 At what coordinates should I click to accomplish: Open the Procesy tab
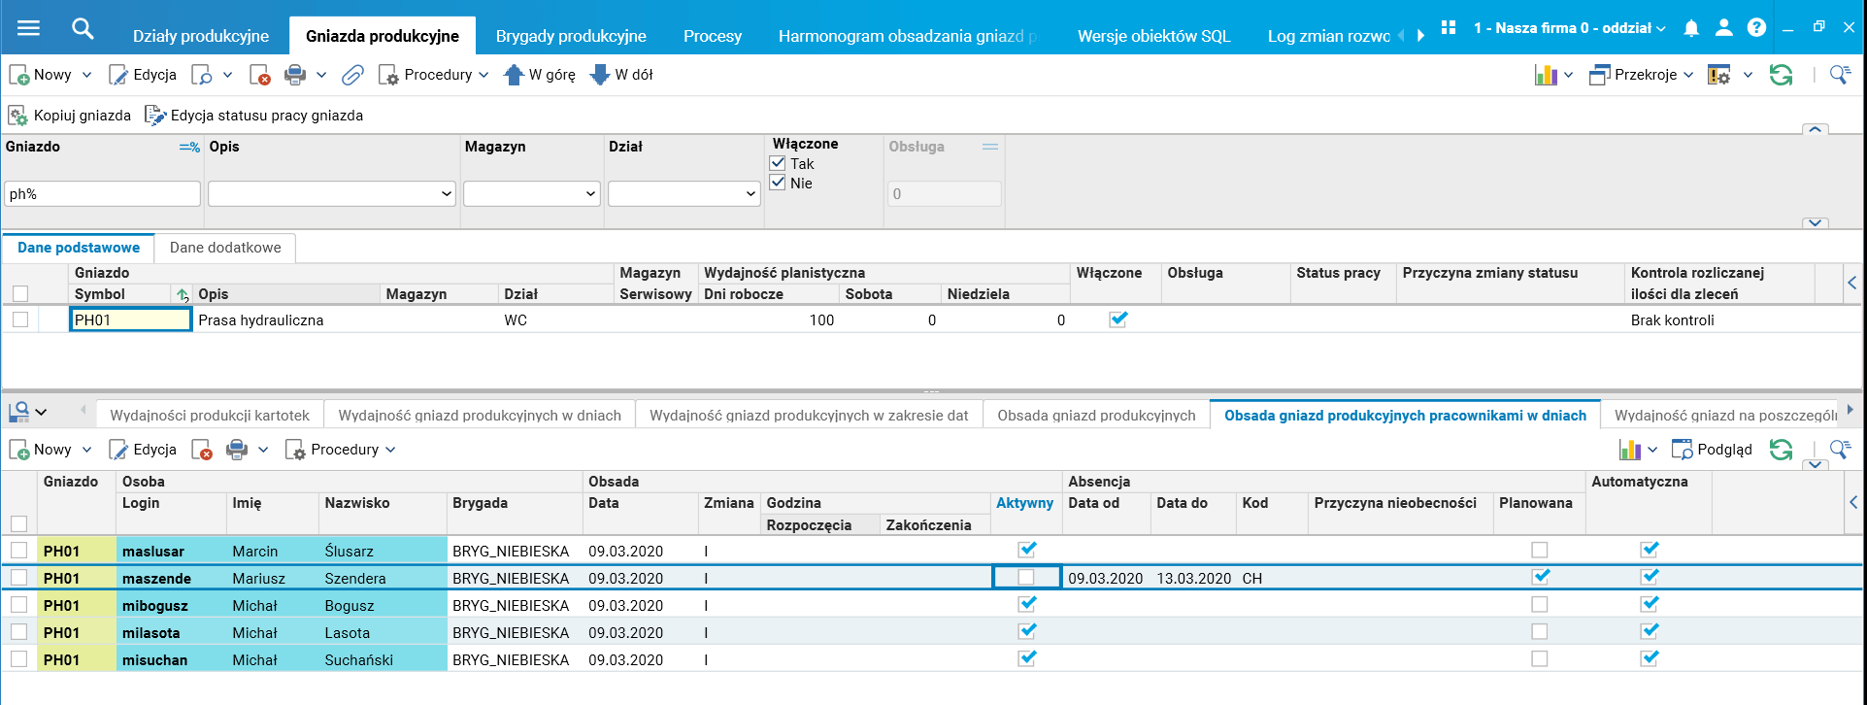pyautogui.click(x=713, y=36)
